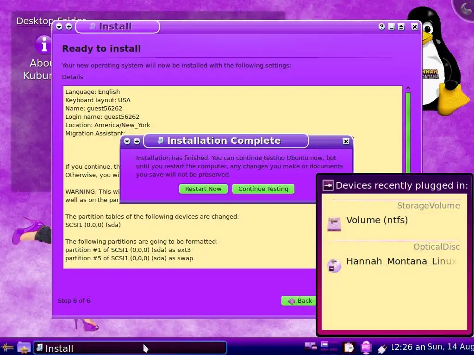The width and height of the screenshot is (474, 355).
Task: Click the scroll up arrow of Details box
Action: pos(408,88)
